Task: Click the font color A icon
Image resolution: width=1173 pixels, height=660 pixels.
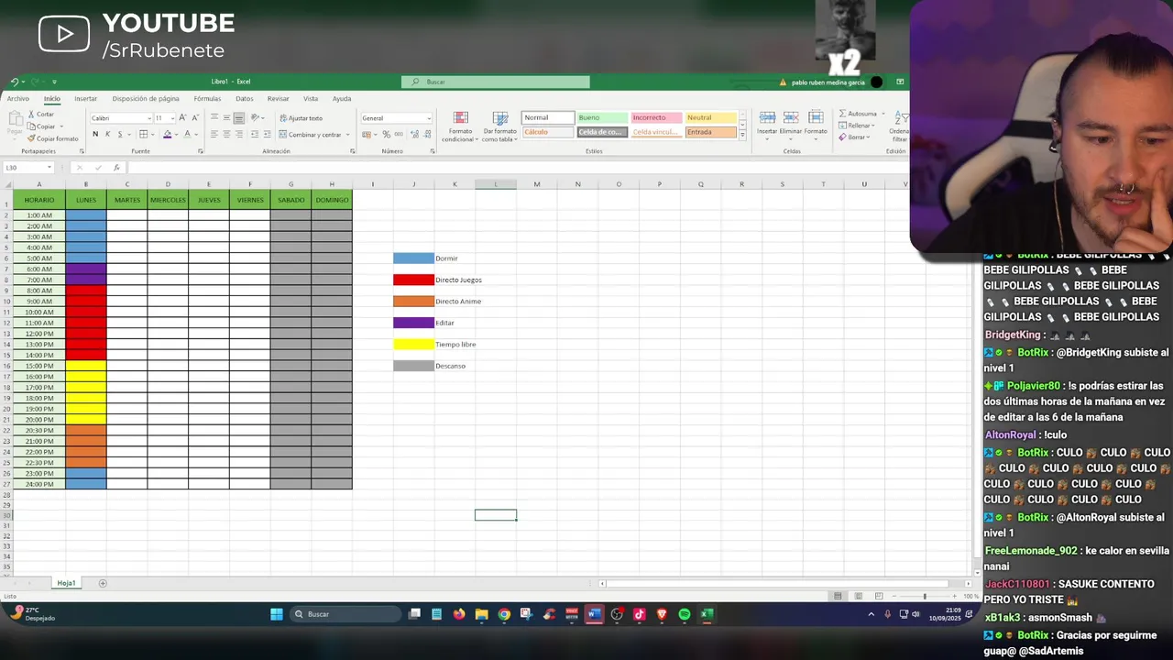Action: (187, 135)
